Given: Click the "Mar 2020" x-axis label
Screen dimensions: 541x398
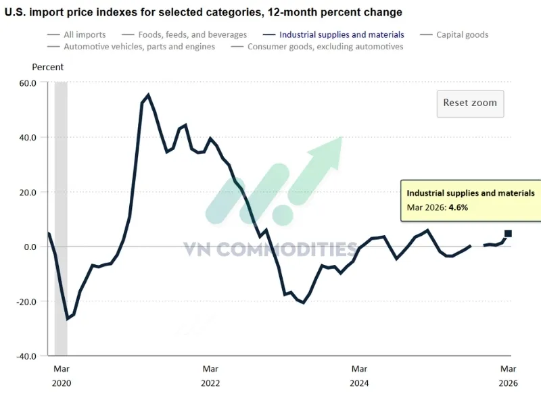Looking at the screenshot, I should [x=61, y=376].
